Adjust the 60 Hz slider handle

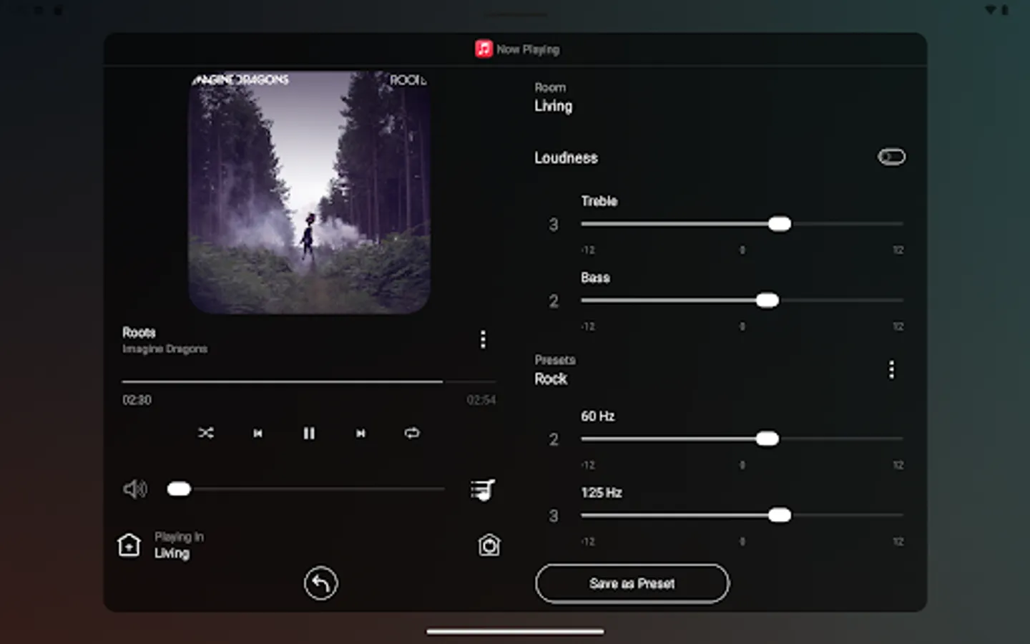(x=767, y=439)
